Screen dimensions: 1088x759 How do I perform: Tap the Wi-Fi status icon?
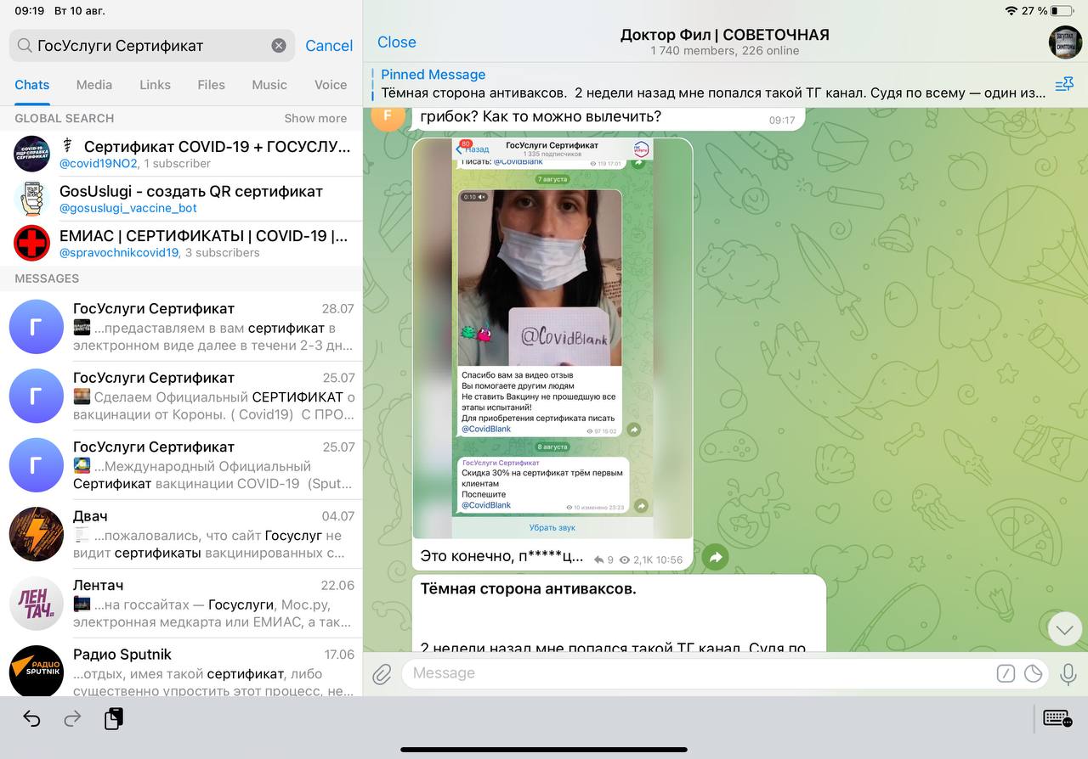point(1011,11)
